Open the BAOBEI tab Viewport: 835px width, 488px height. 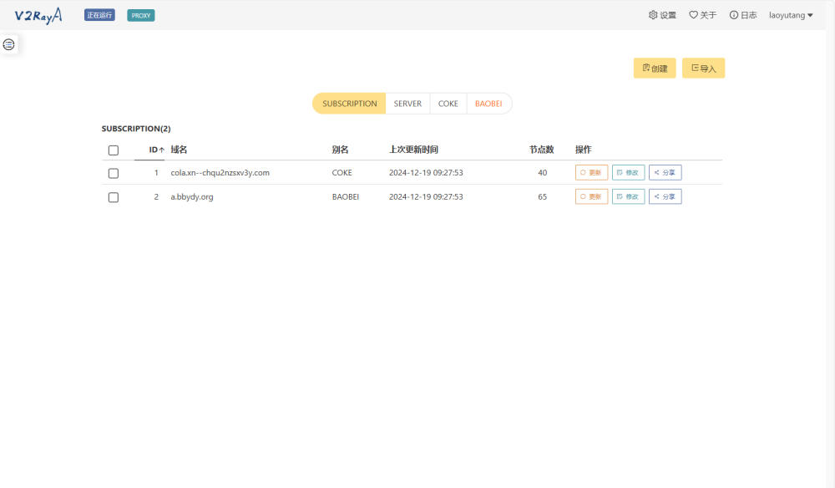coord(489,103)
